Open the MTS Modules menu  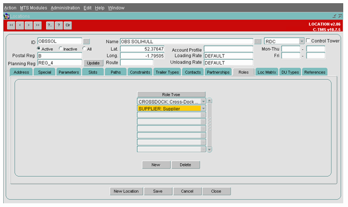click(33, 8)
